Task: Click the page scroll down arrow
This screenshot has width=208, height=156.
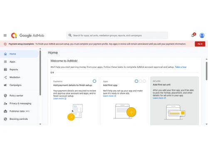Action: click(x=207, y=124)
